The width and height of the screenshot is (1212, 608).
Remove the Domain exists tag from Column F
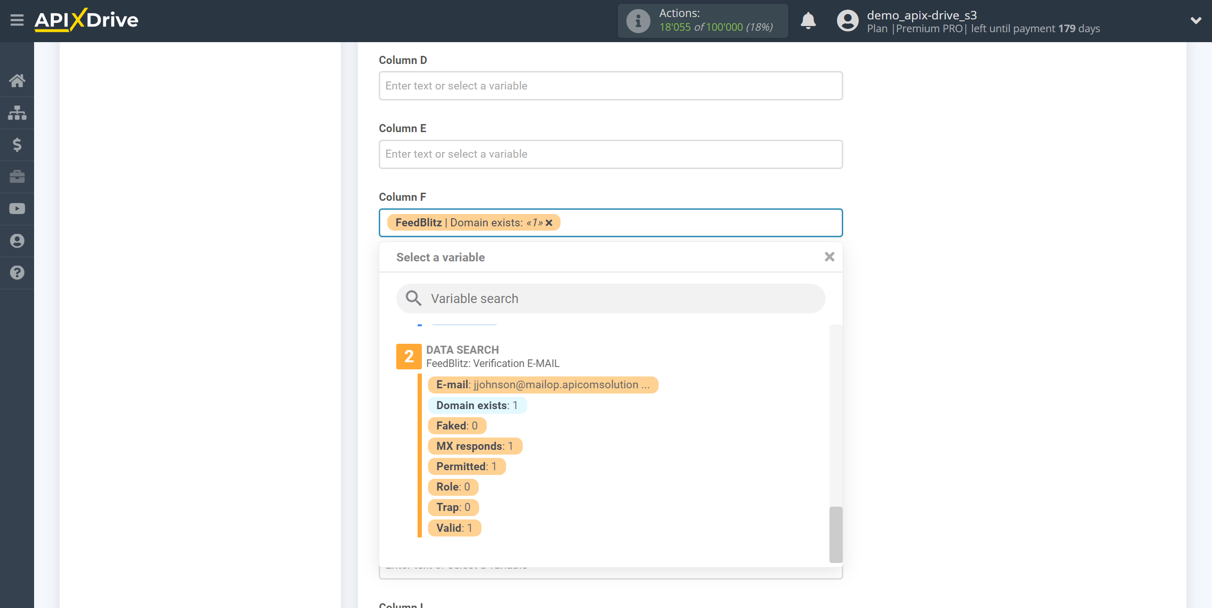549,223
